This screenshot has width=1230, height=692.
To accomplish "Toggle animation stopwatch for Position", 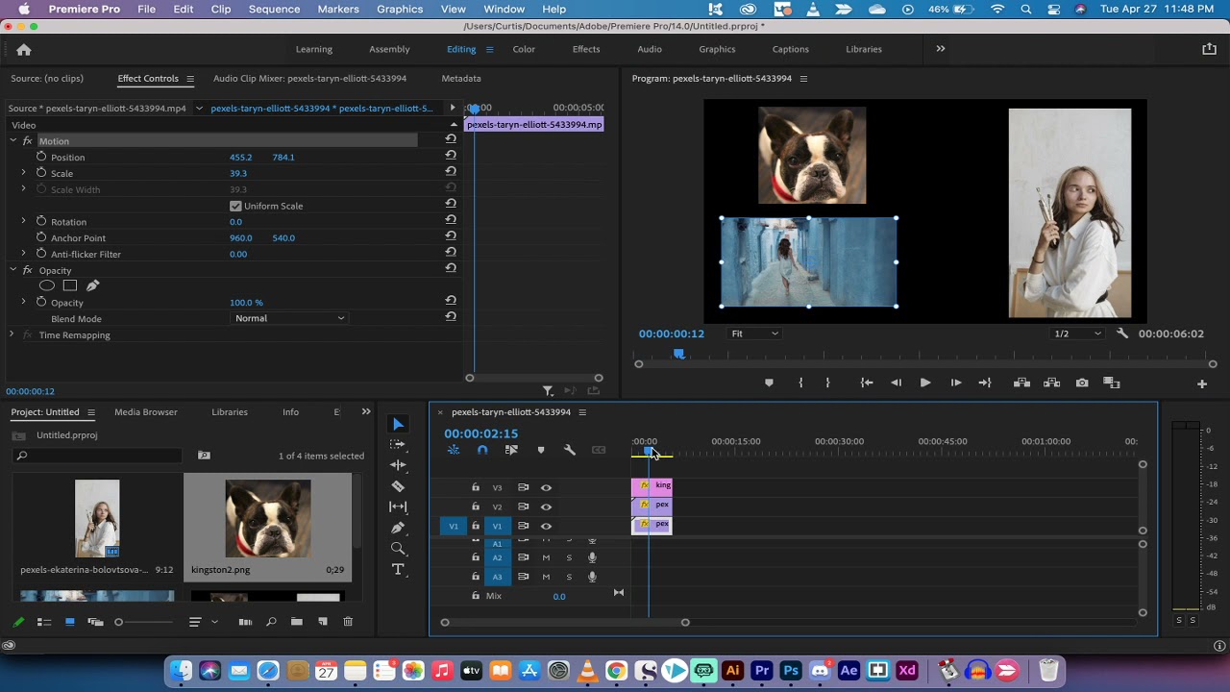I will click(41, 157).
